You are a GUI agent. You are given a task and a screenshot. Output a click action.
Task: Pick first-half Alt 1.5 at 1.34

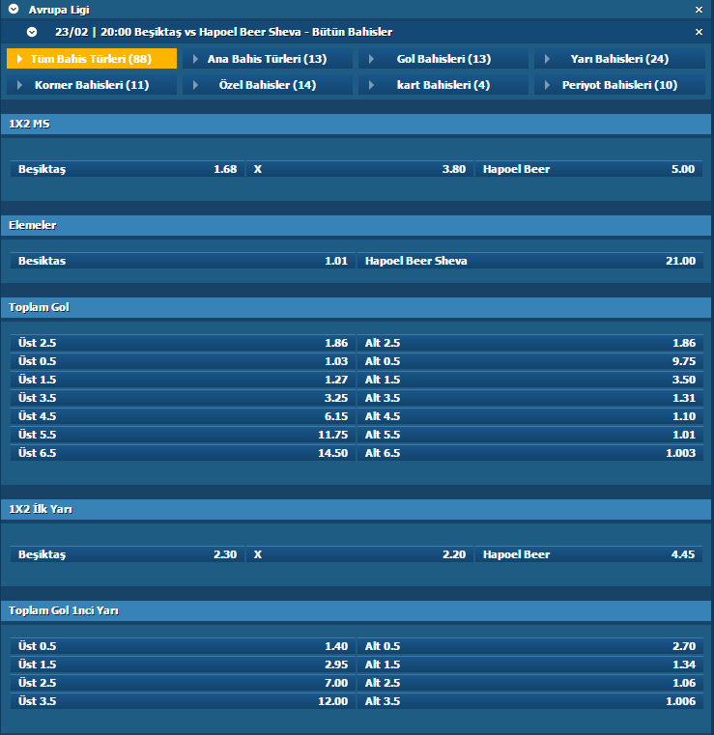[530, 664]
